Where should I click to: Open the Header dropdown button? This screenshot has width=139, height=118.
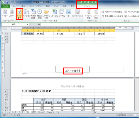coord(5,14)
